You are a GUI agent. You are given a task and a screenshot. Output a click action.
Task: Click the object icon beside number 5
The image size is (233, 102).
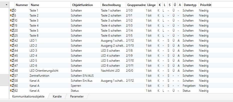point(12,16)
